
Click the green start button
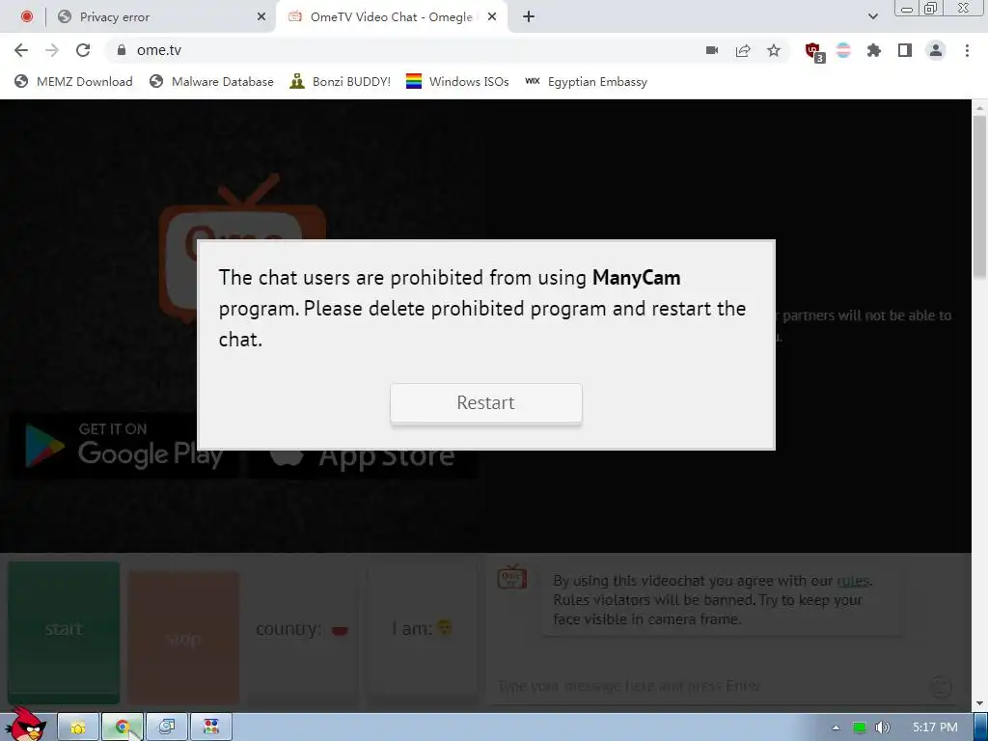(x=64, y=632)
